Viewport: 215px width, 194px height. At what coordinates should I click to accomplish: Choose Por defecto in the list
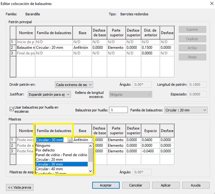point(45,150)
